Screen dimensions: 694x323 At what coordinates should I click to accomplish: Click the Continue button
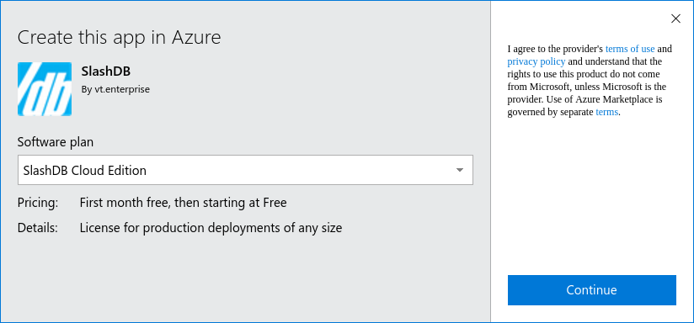click(x=592, y=290)
